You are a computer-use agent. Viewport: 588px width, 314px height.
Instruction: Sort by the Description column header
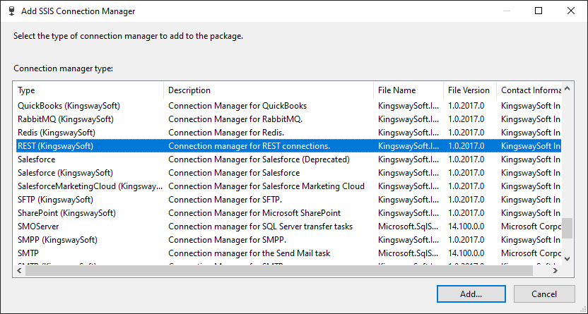click(269, 90)
